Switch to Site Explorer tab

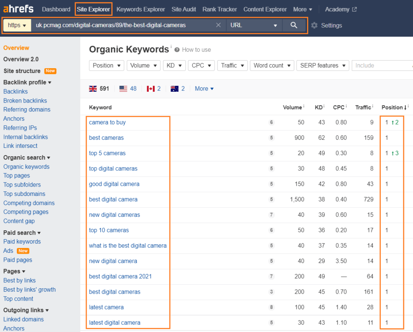pyautogui.click(x=94, y=9)
